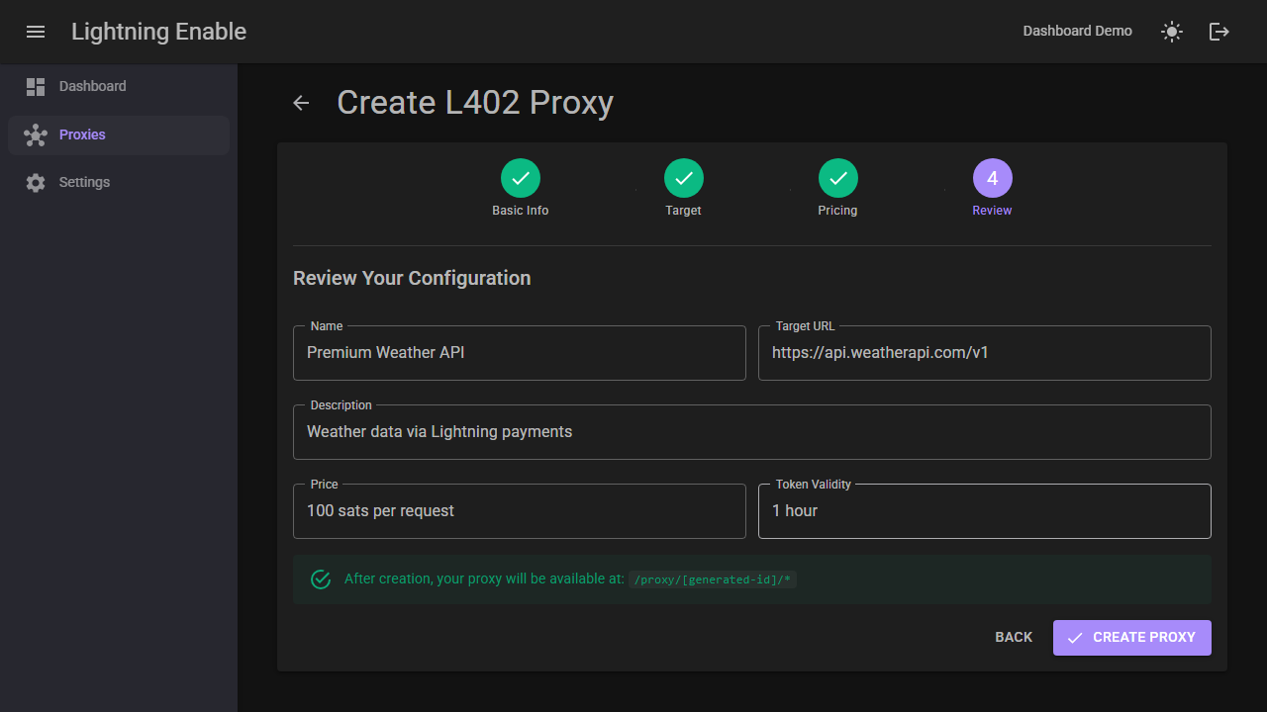Log out via the exit icon
The width and height of the screenshot is (1267, 712).
click(x=1218, y=32)
